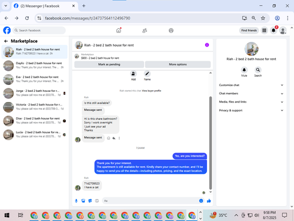This screenshot has height=221, width=294.
Task: Click 'Is this still available?' message
Action: (97, 103)
